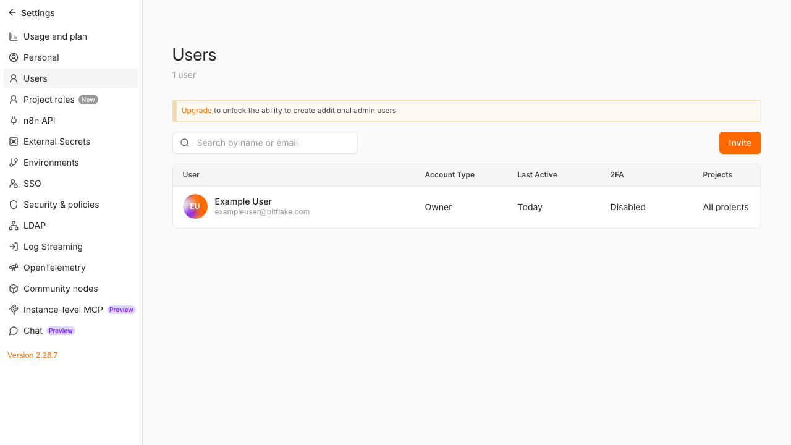Click the back arrow beside Settings

click(x=12, y=12)
